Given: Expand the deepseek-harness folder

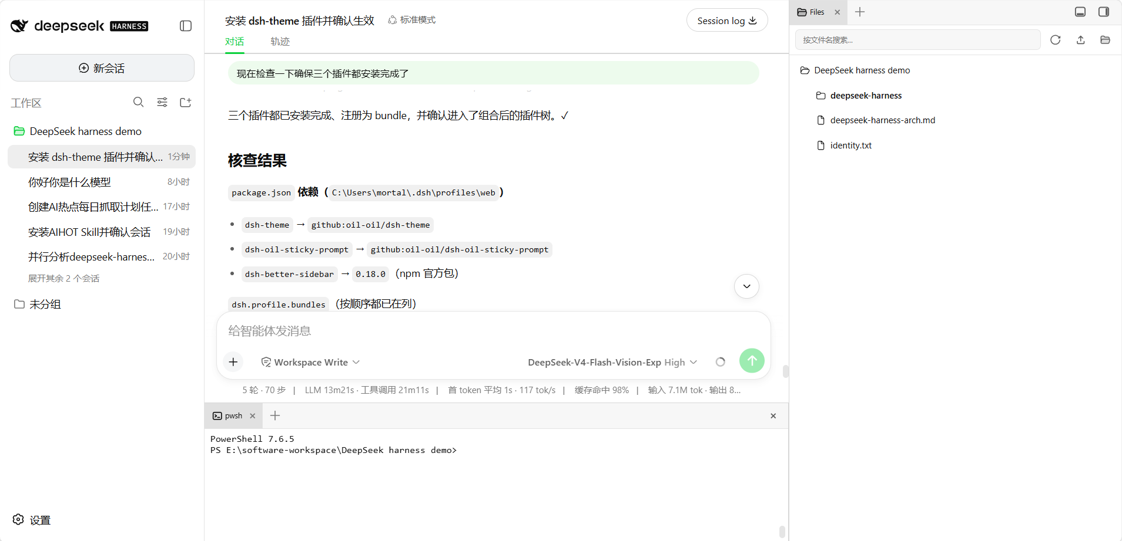Looking at the screenshot, I should click(x=859, y=96).
